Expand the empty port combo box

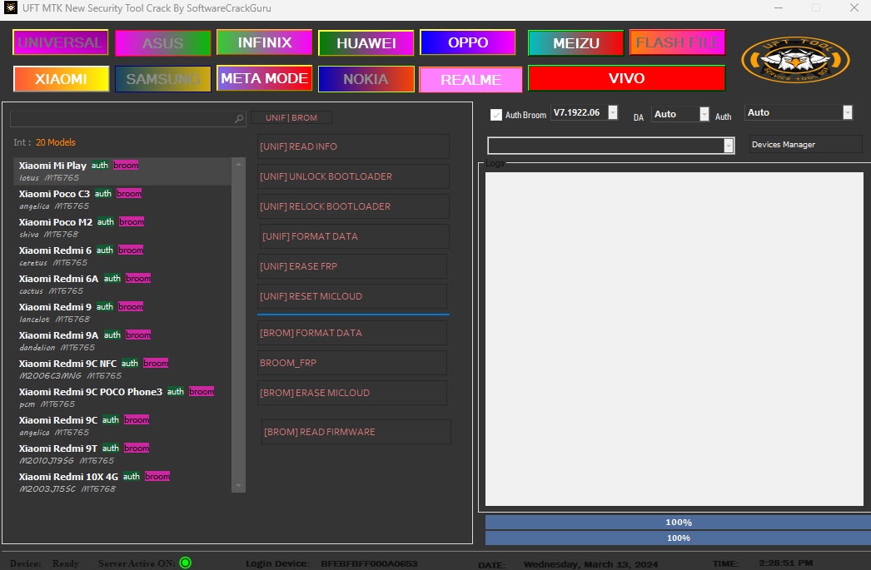[729, 146]
